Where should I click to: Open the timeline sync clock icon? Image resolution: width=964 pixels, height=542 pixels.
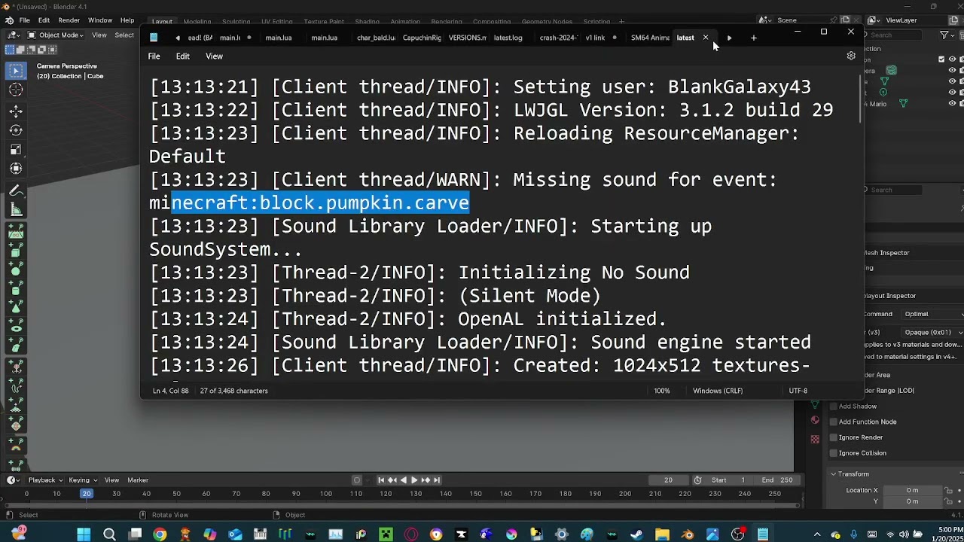pyautogui.click(x=697, y=480)
